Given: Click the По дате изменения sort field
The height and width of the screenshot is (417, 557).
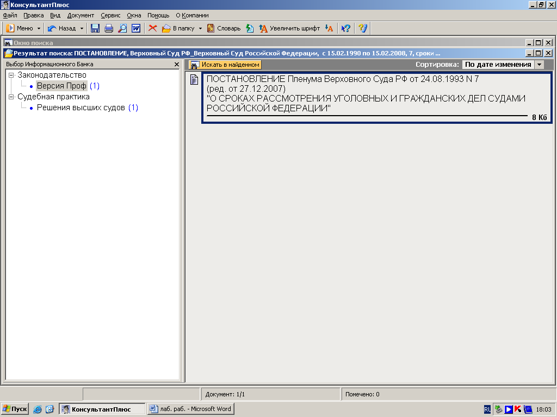Looking at the screenshot, I should pos(498,65).
